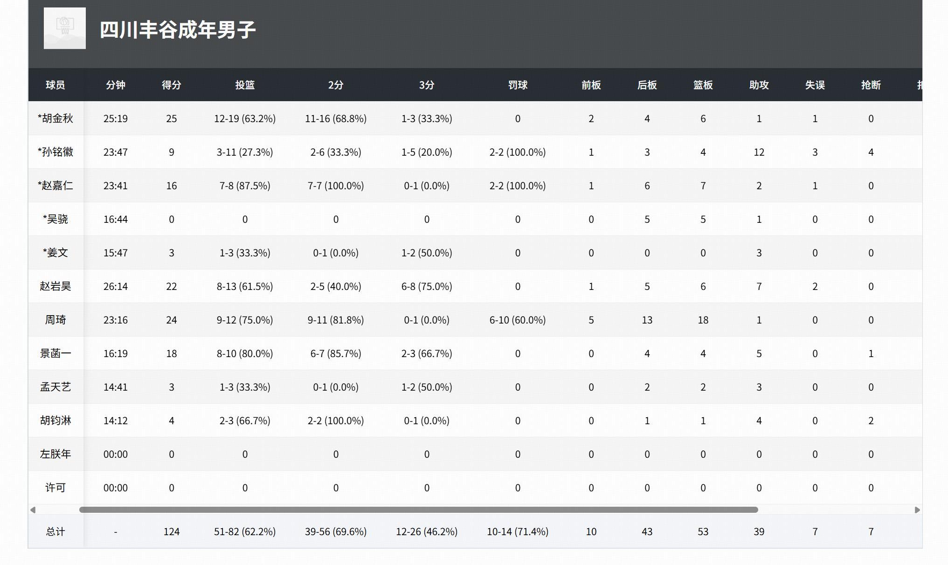This screenshot has width=948, height=565.
Task: Click the 篮板 column header
Action: [x=703, y=85]
